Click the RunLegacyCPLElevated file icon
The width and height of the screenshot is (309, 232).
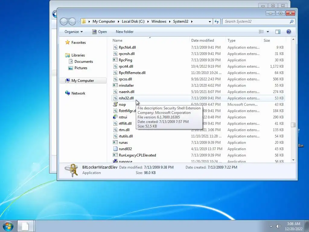click(x=115, y=155)
